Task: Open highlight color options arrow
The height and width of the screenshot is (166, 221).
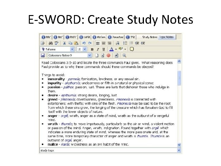Action: [x=125, y=49]
